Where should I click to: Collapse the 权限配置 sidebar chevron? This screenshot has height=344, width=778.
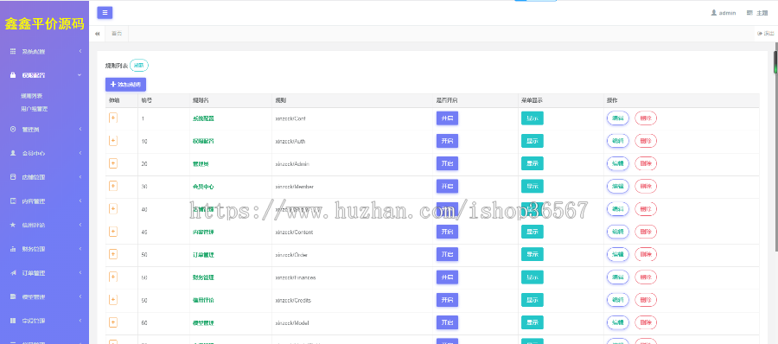pyautogui.click(x=80, y=75)
